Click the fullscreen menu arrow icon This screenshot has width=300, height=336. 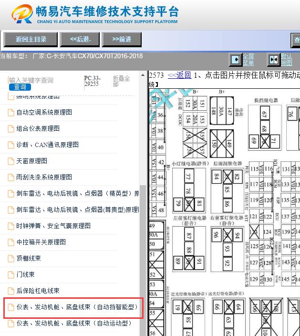[236, 59]
